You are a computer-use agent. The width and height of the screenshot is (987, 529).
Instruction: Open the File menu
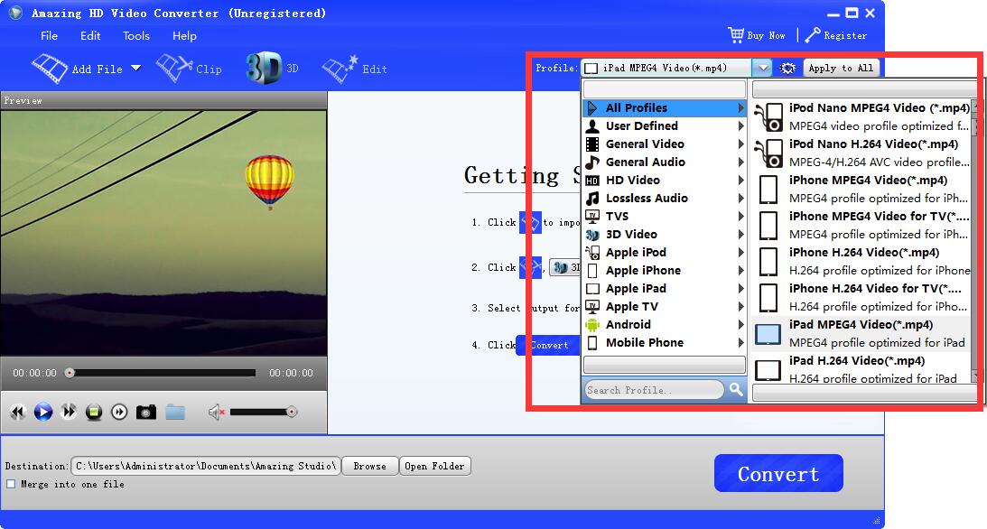click(x=49, y=36)
